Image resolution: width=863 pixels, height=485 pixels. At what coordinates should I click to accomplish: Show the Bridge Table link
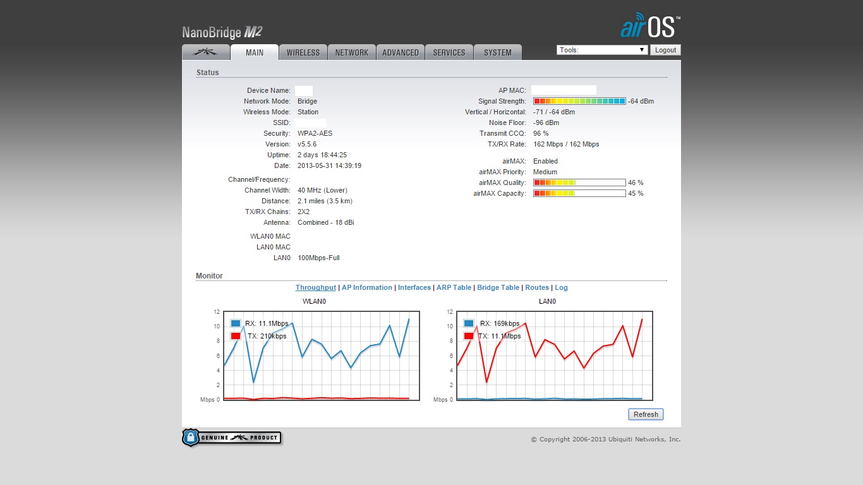pos(498,287)
